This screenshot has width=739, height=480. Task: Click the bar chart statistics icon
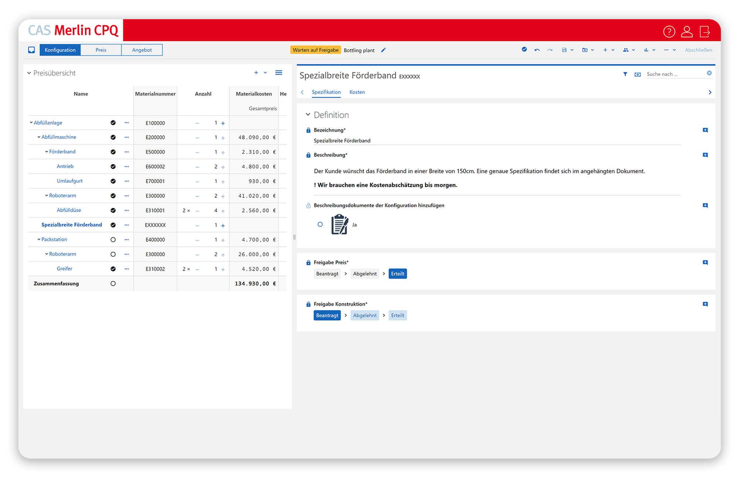click(646, 50)
